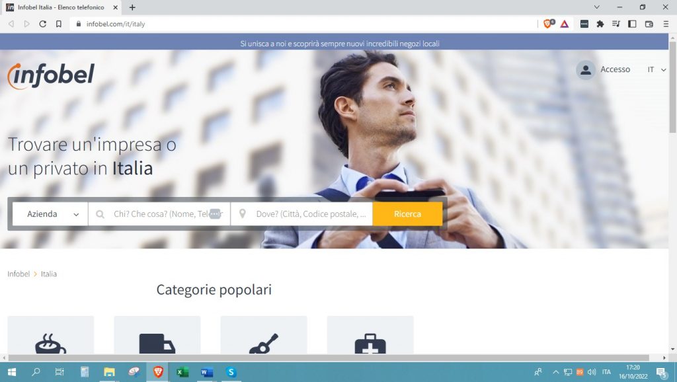Screen dimensions: 677x382
Task: Click the horizontal scrollbar at page bottom
Action: (331, 358)
